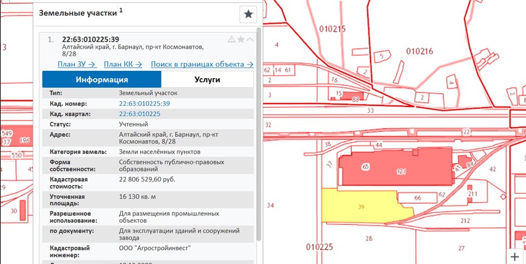Switch to the Услуги tab
The image size is (526, 264).
207,80
